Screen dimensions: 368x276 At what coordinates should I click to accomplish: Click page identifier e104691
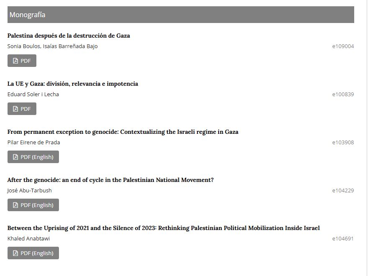coord(343,239)
